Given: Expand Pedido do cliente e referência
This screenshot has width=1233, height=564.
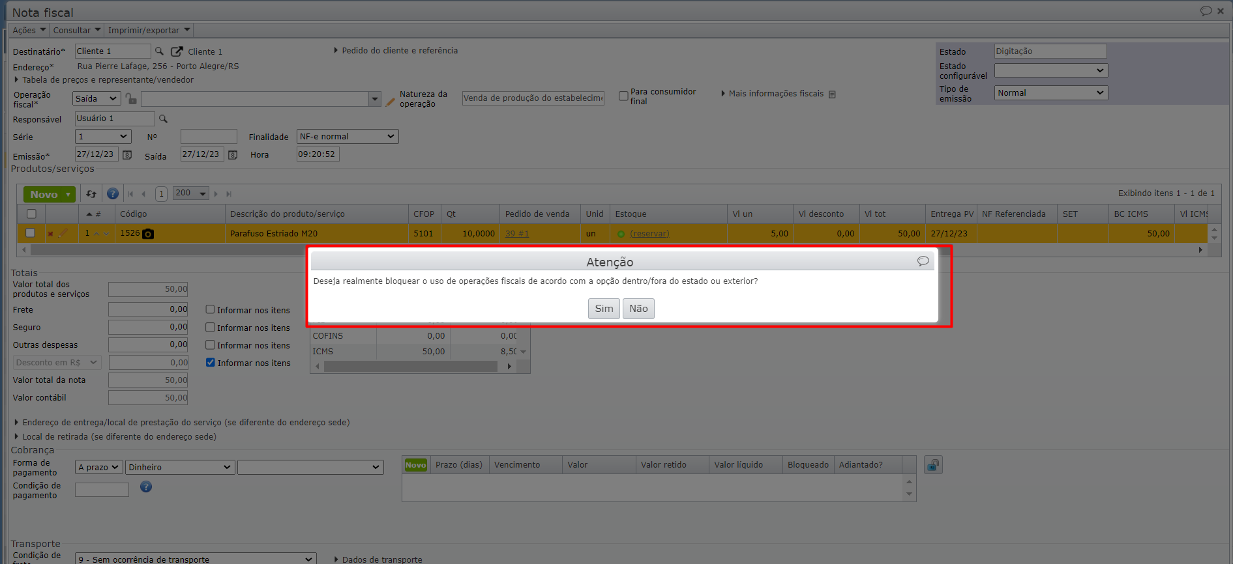Looking at the screenshot, I should [x=396, y=50].
